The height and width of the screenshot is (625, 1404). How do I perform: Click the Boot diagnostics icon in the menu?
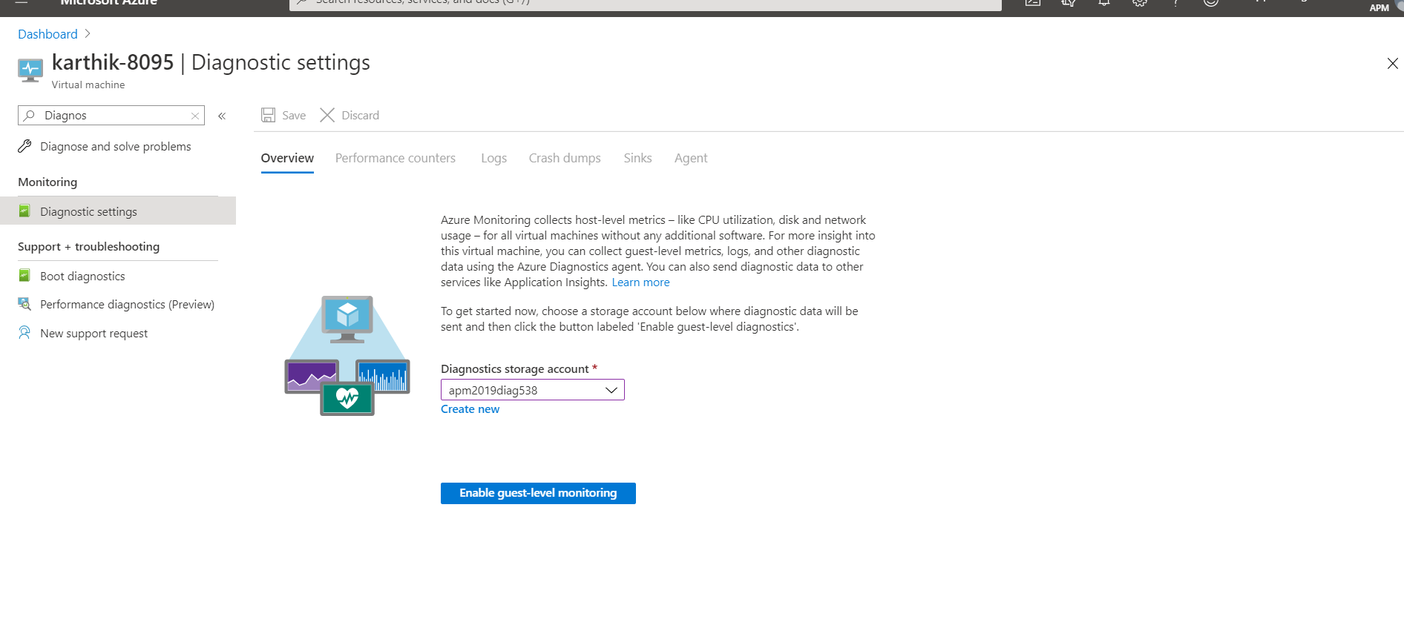(24, 276)
